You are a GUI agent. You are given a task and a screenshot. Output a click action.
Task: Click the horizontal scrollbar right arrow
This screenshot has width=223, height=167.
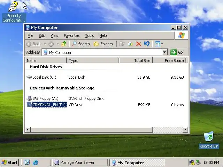[x=185, y=129]
